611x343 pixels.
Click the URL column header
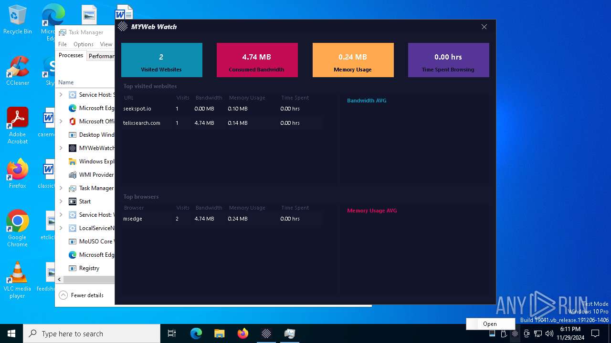point(129,98)
